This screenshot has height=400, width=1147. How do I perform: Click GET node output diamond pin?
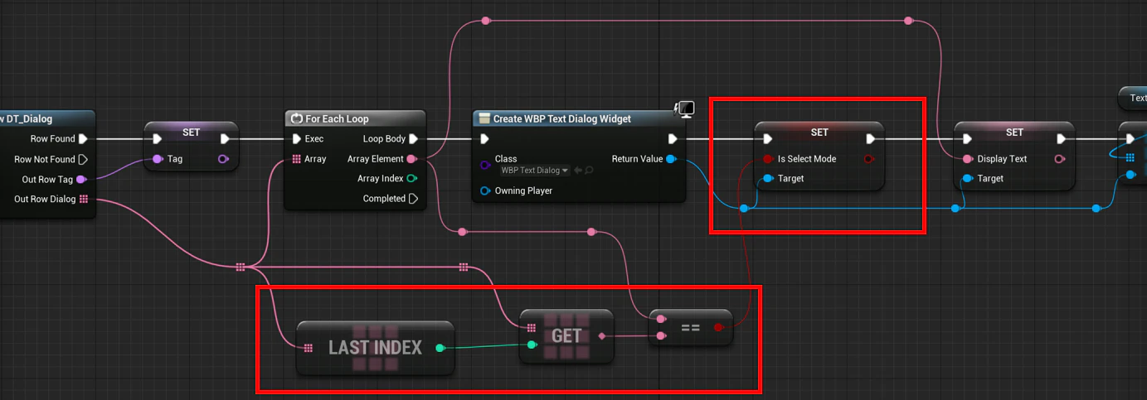602,336
